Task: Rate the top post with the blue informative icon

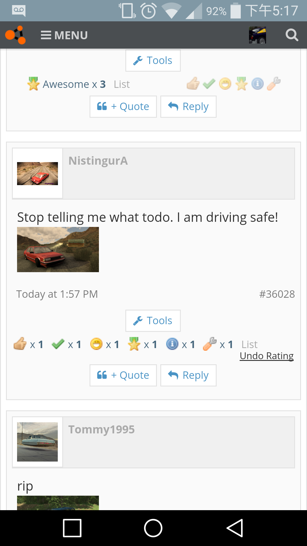Action: coord(258,84)
